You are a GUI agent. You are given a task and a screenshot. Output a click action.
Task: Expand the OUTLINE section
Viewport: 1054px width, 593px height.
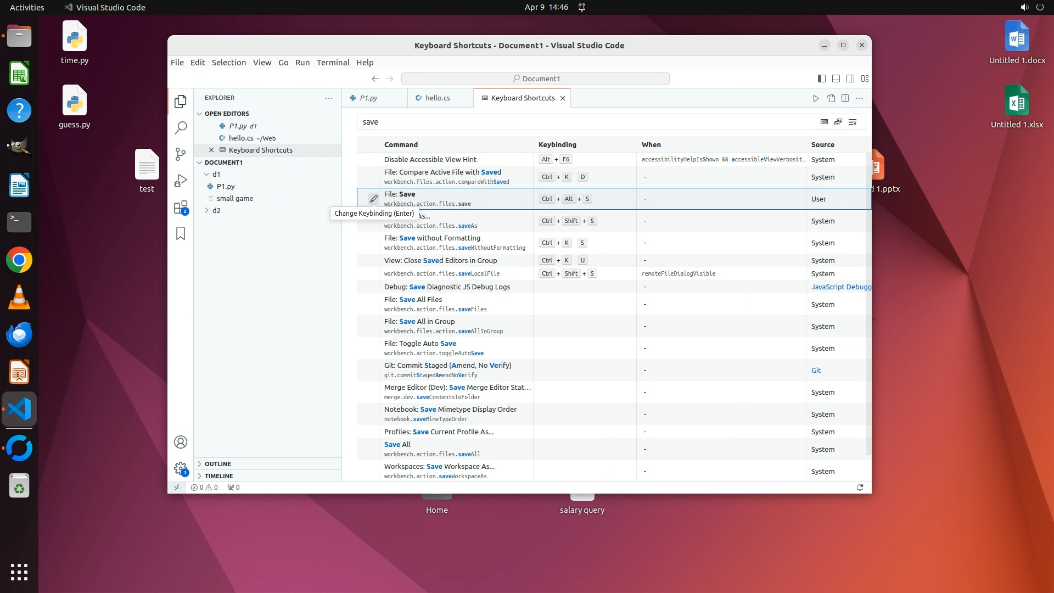point(218,464)
